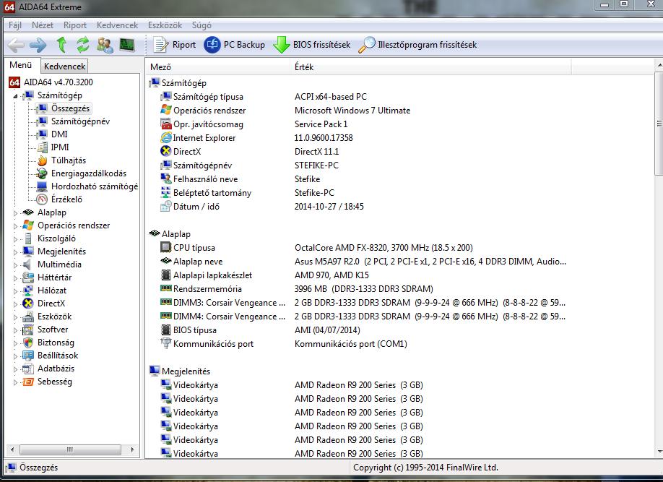
Task: Click the green monitor graph toolbar icon
Action: (x=127, y=45)
